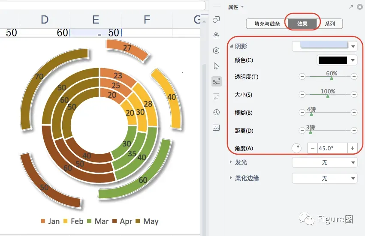Switch to the 填充与线条 tab

(x=267, y=24)
